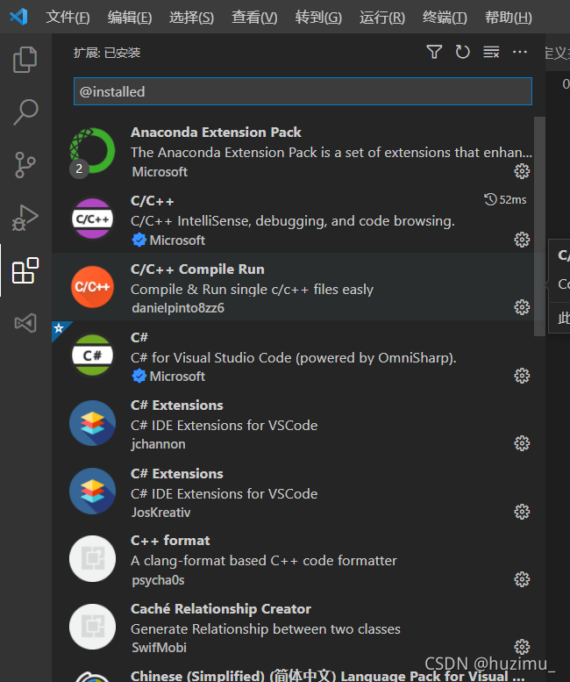The height and width of the screenshot is (682, 570).
Task: Click description 'Generate Relationship between two classes'
Action: point(266,629)
